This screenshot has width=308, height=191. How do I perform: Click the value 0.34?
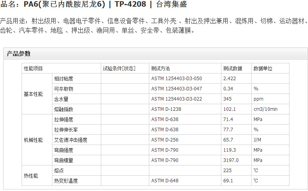click(x=228, y=89)
